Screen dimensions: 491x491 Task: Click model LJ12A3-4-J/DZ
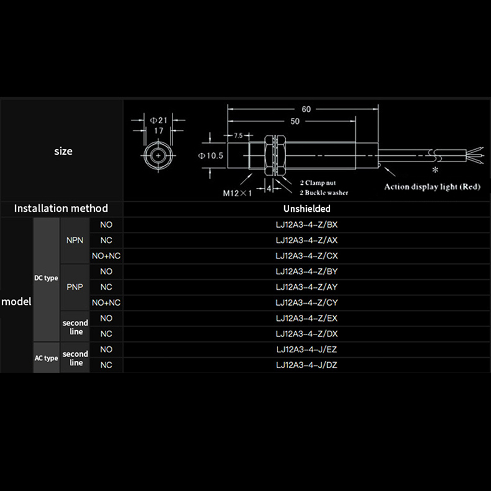click(x=307, y=365)
